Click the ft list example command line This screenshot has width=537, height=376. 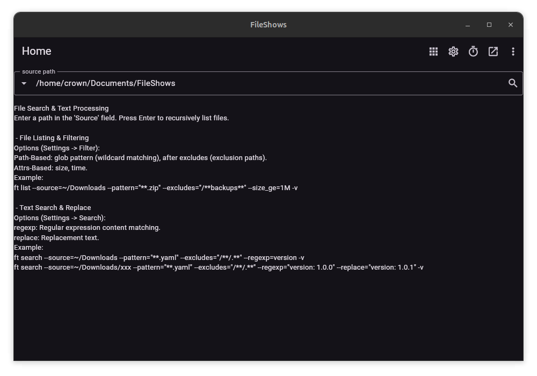(156, 187)
